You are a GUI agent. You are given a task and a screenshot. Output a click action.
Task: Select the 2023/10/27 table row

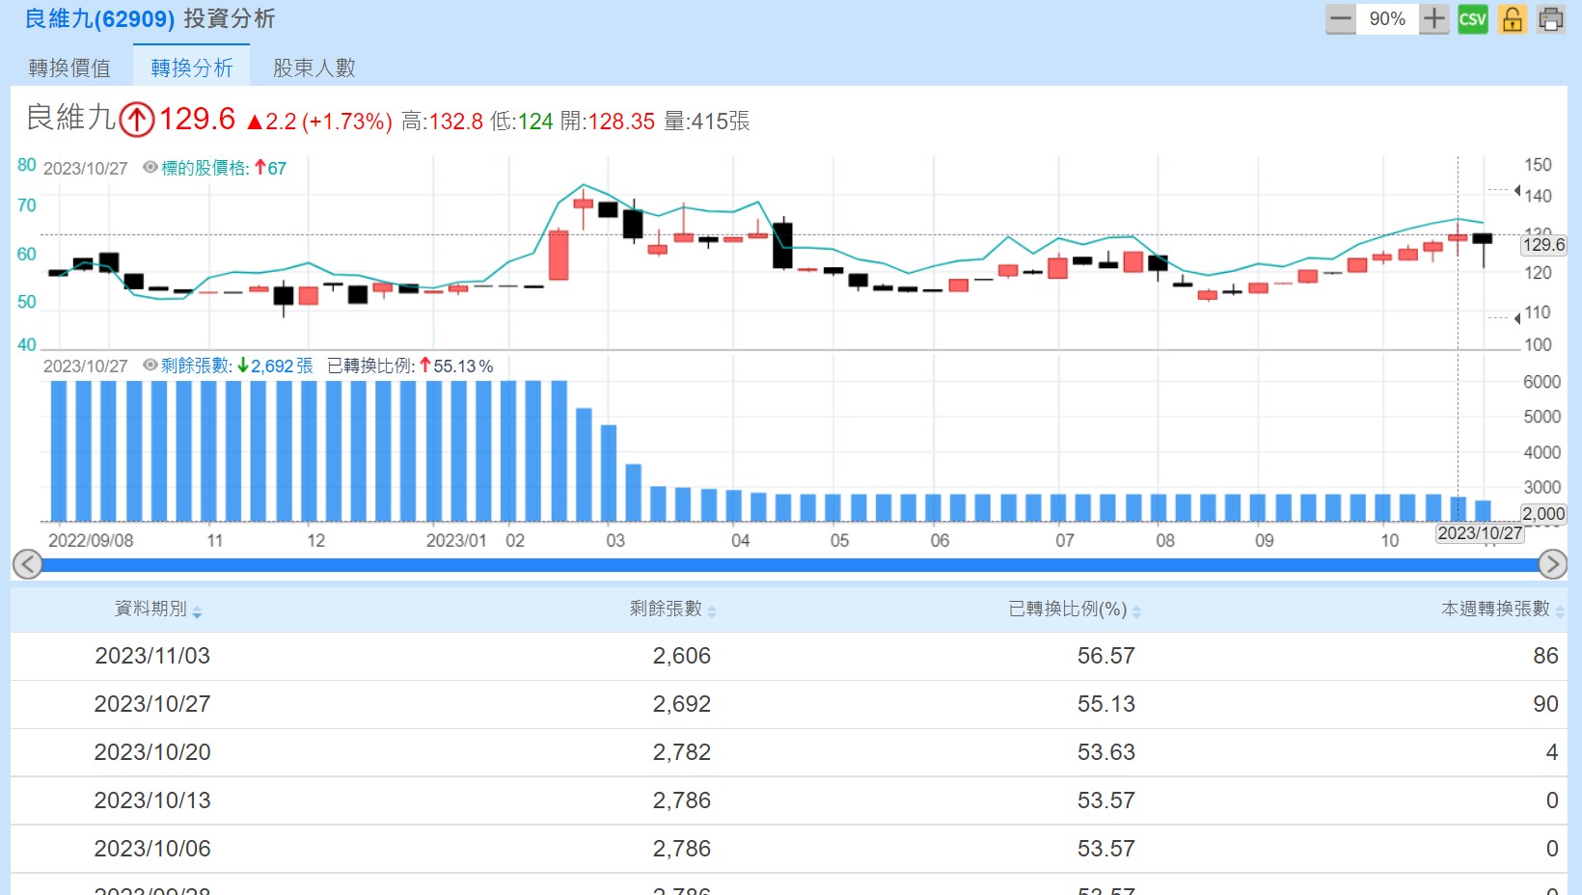tap(789, 704)
